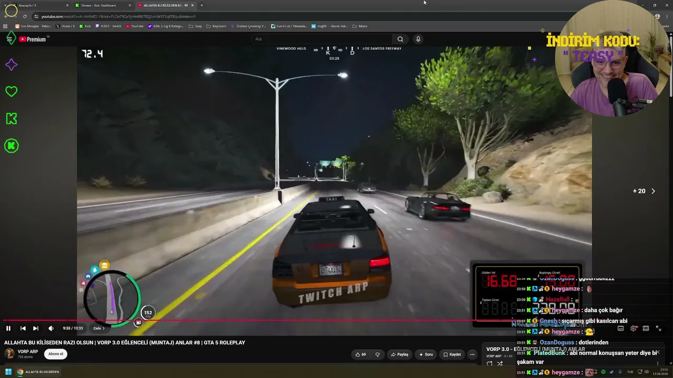
Task: Open Chrome taskbar item ALLAHTA BU KİLİSEDEN
Action: click(38, 372)
